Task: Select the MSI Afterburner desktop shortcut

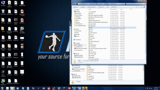Action: click(3, 82)
